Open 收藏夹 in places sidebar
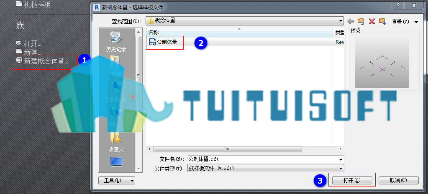 pos(116,142)
